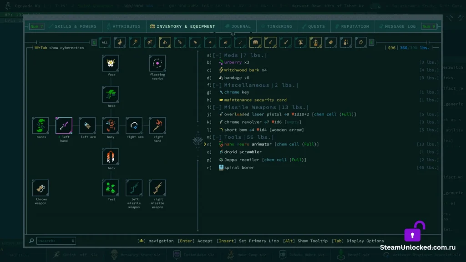Focus the inventory search field

coord(56,241)
